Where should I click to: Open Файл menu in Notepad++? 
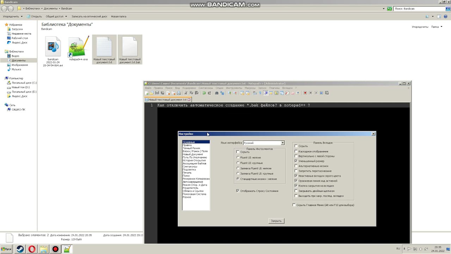point(148,88)
